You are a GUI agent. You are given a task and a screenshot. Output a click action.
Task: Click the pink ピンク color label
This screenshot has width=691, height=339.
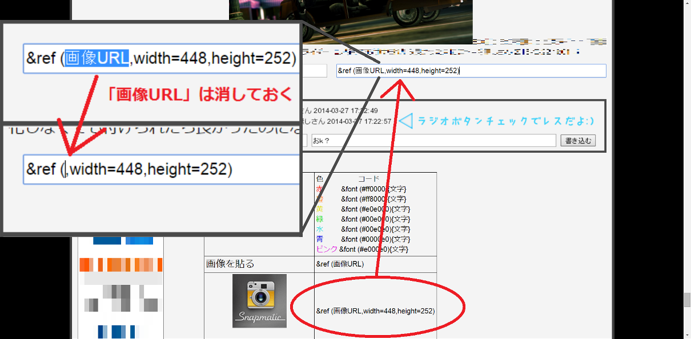tap(327, 250)
